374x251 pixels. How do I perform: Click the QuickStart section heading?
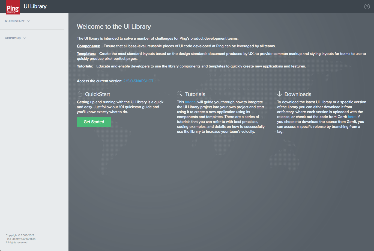[97, 94]
